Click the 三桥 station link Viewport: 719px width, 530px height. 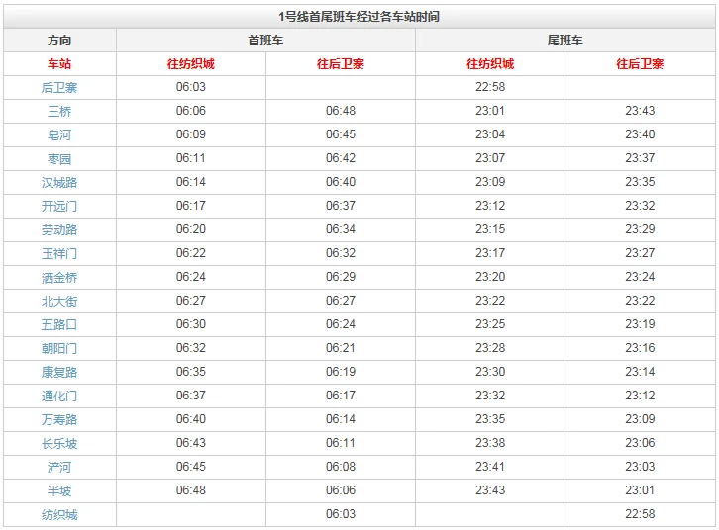pyautogui.click(x=59, y=111)
